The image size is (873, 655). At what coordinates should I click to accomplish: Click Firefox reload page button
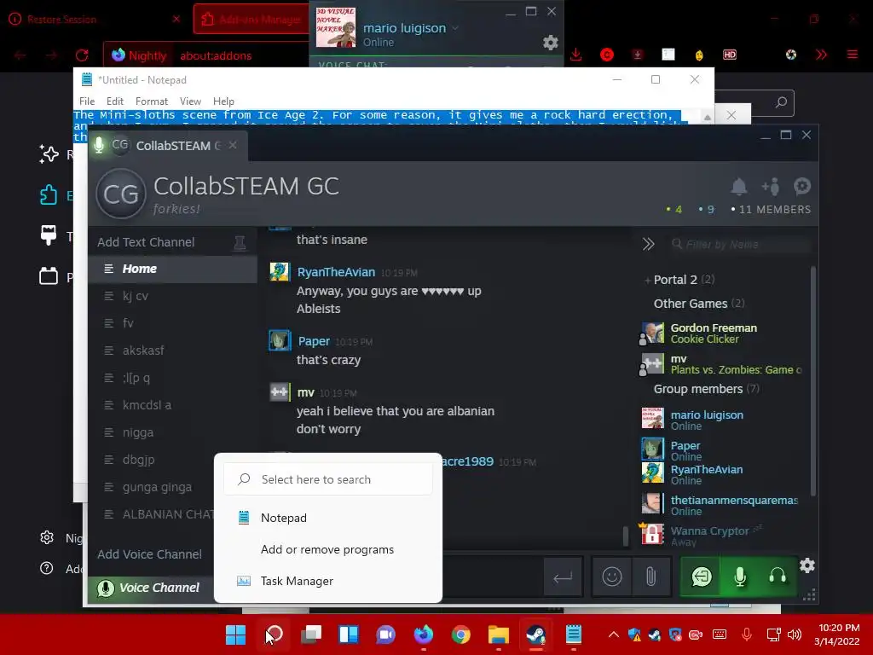[x=82, y=55]
